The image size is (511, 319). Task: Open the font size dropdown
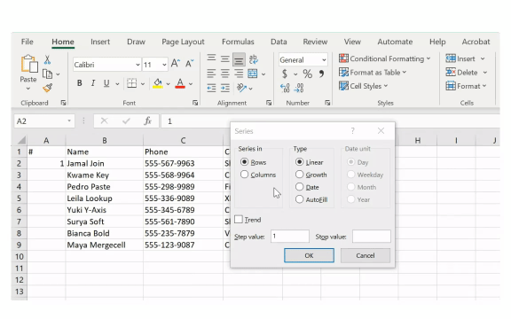[164, 65]
